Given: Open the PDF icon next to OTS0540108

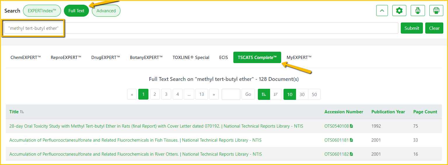Looking at the screenshot, I should coord(351,126).
